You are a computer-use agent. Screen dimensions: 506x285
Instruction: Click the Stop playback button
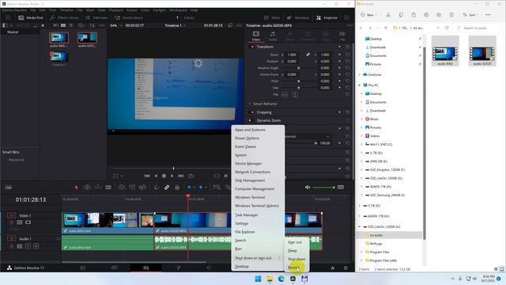pos(164,176)
